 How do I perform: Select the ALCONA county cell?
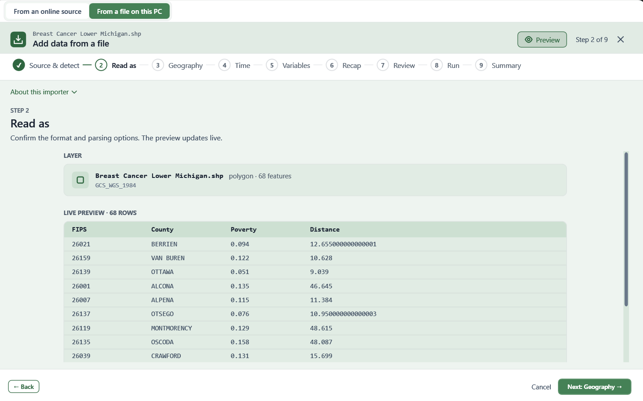[162, 286]
